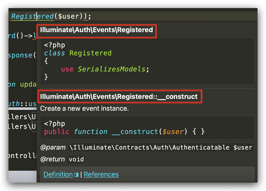Viewport: 266px width, 191px height.
Task: Click the void return type label
Action: pyautogui.click(x=76, y=159)
